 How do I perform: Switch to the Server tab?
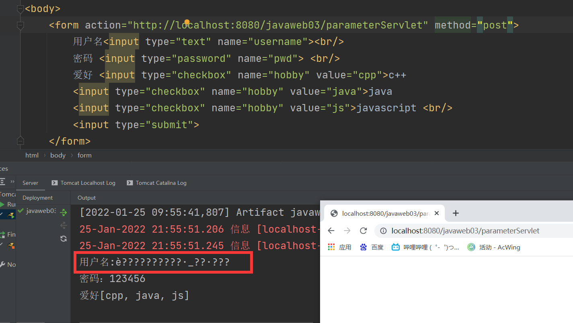click(31, 183)
